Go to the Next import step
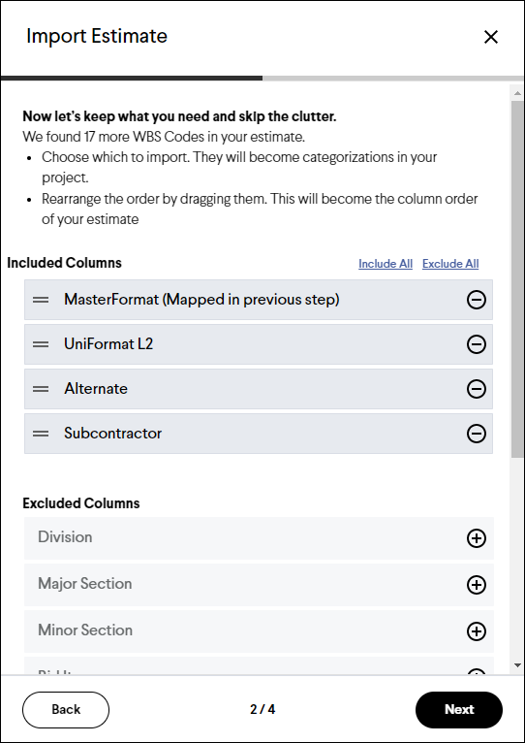Image resolution: width=525 pixels, height=743 pixels. [459, 709]
